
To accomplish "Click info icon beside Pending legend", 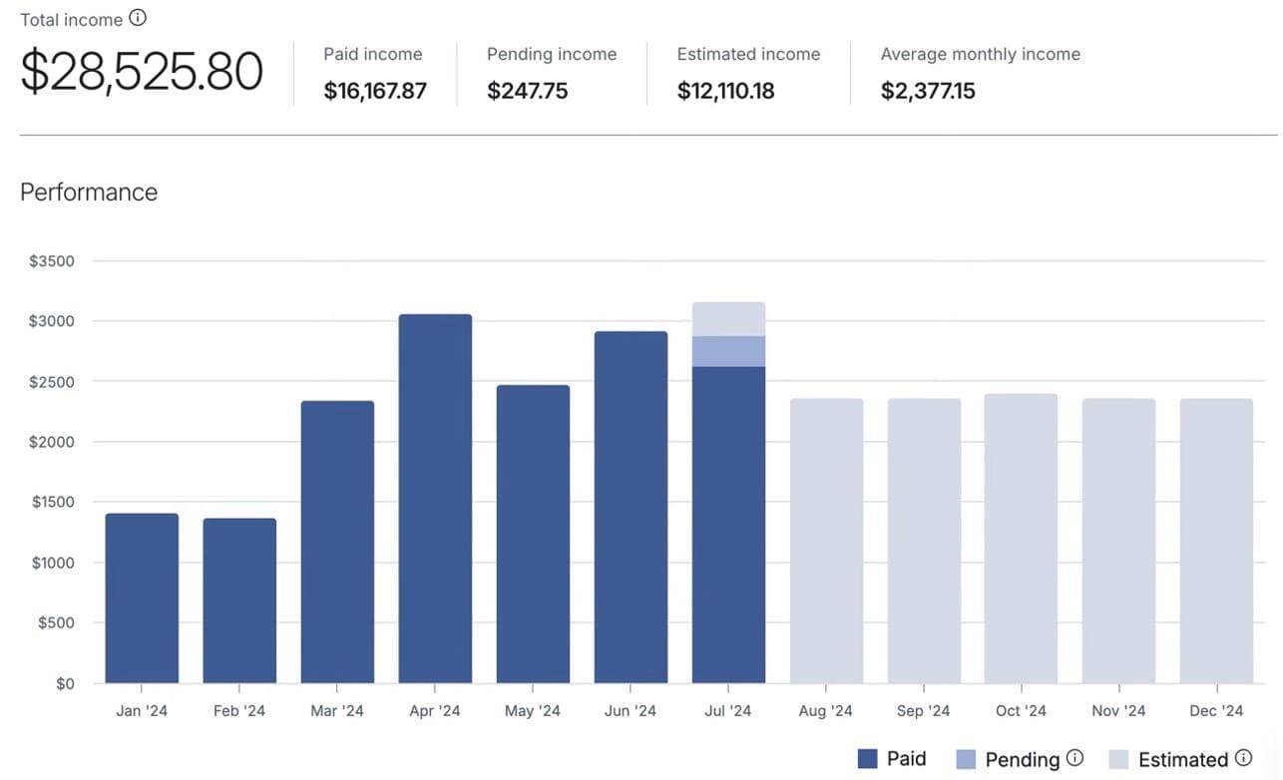I will point(1074,758).
